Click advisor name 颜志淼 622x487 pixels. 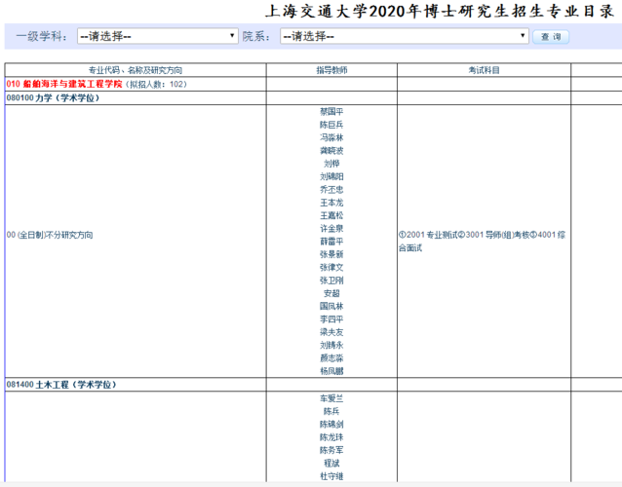coord(331,358)
